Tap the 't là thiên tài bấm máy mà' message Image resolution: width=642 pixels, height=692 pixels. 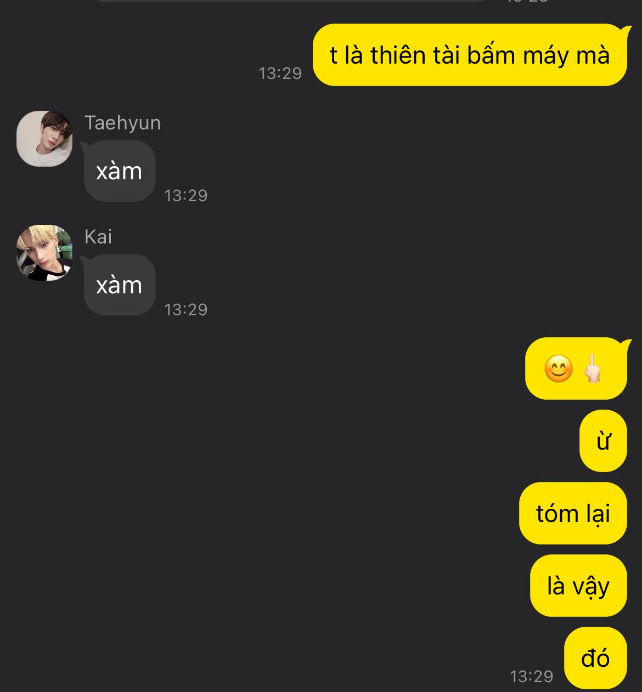click(470, 55)
